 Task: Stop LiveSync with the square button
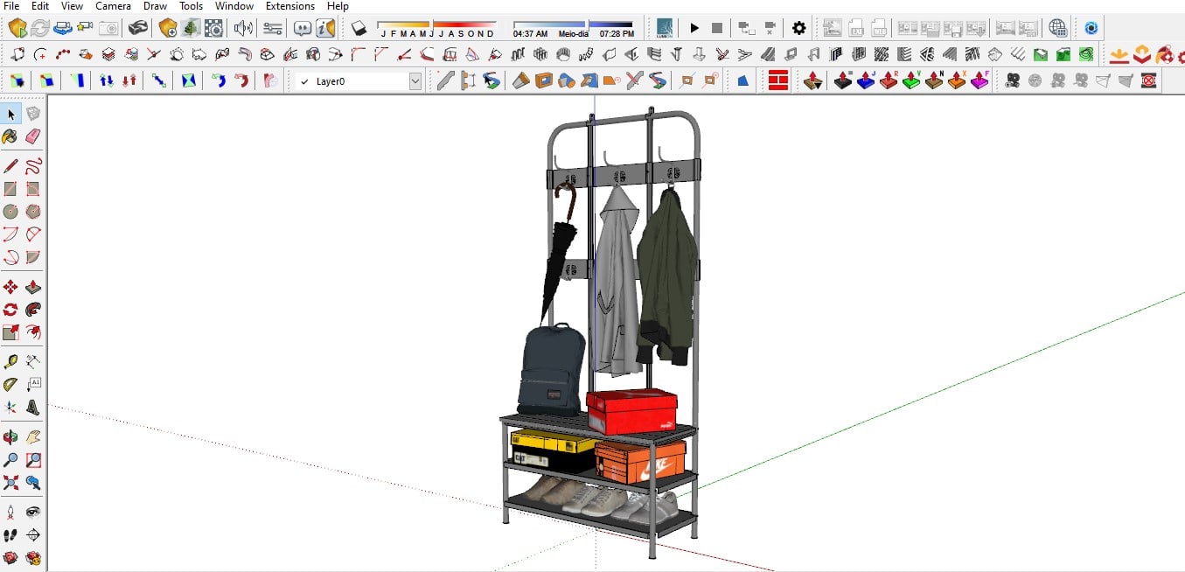pos(717,28)
